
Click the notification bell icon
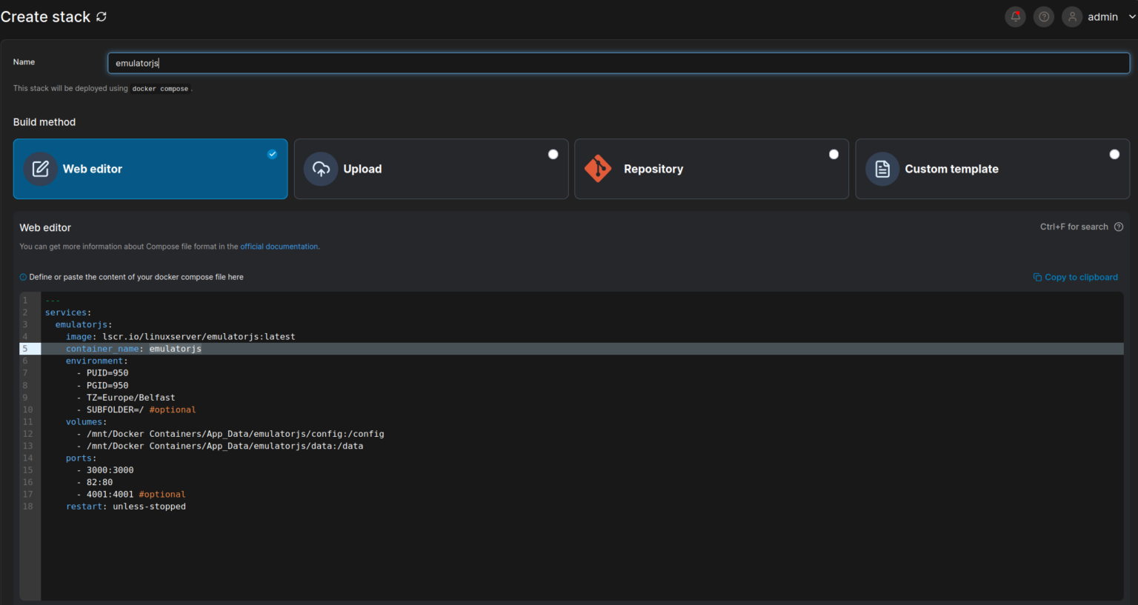(x=1015, y=16)
